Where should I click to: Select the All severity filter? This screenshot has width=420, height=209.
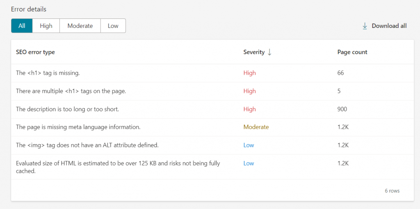tap(22, 26)
